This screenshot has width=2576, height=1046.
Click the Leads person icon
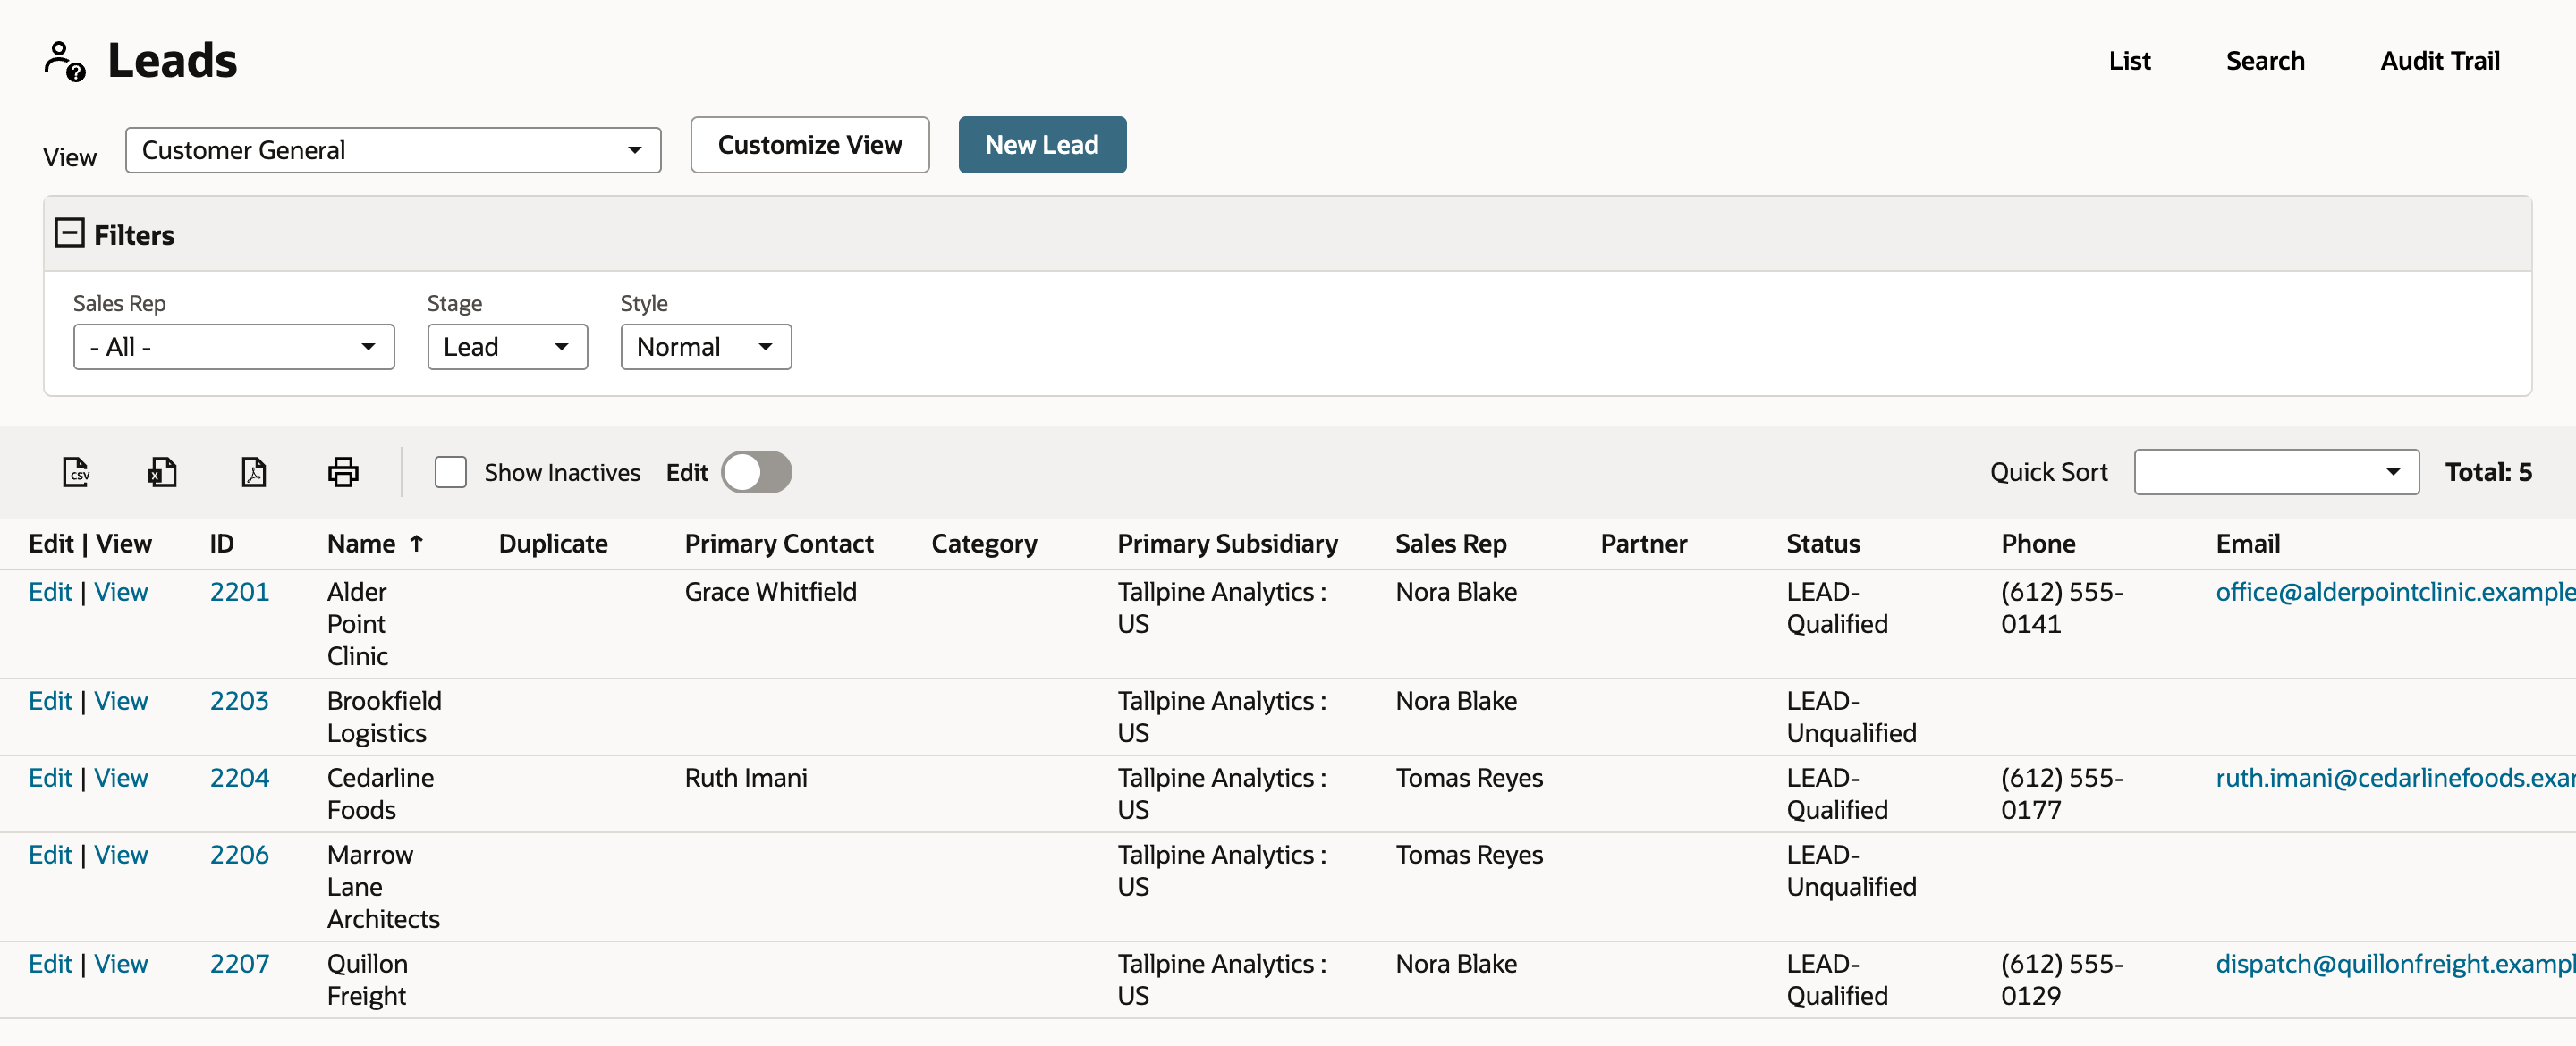[x=65, y=61]
